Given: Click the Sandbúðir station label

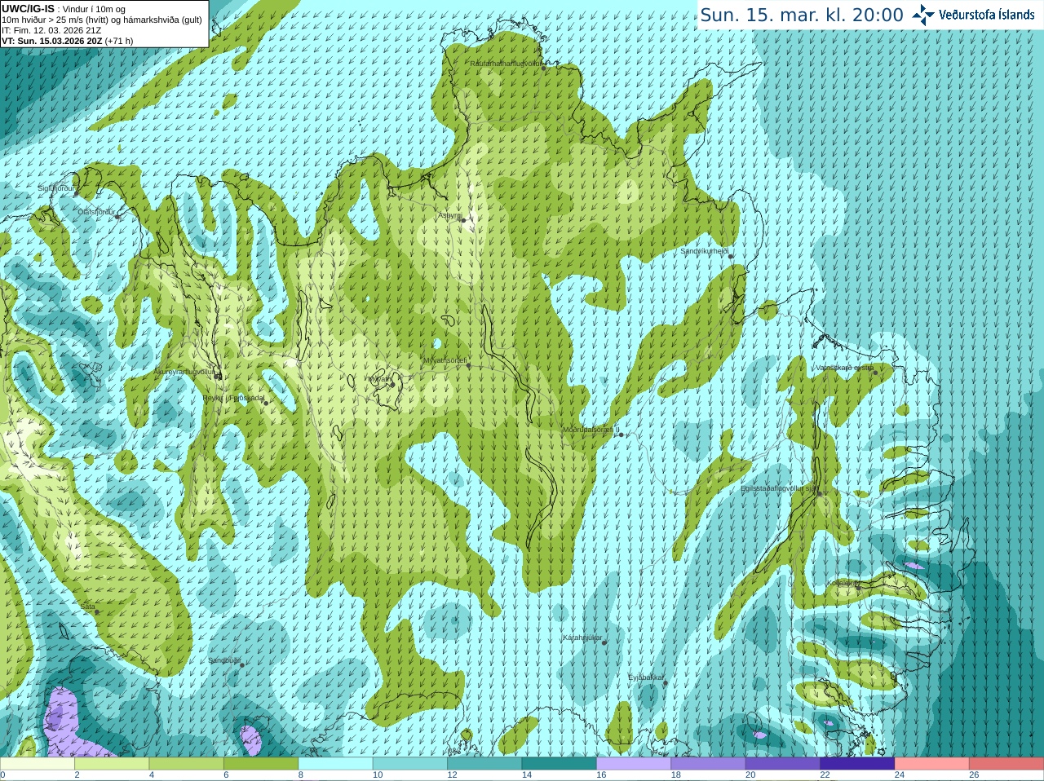Looking at the screenshot, I should pyautogui.click(x=224, y=660).
